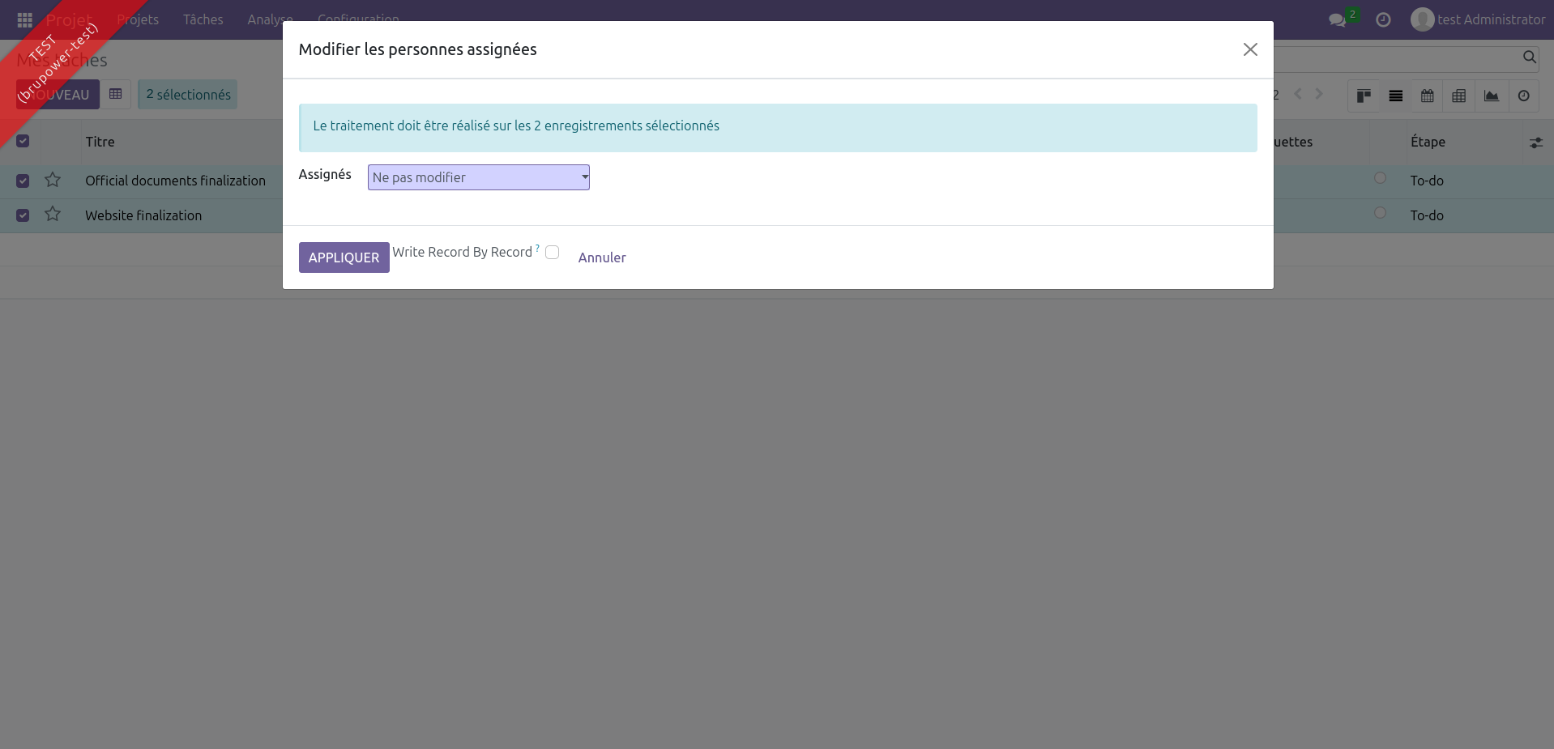The image size is (1554, 749).
Task: Open optional columns settings dropdown
Action: (1535, 143)
